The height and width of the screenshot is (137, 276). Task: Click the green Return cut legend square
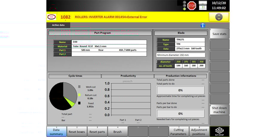click(79, 95)
